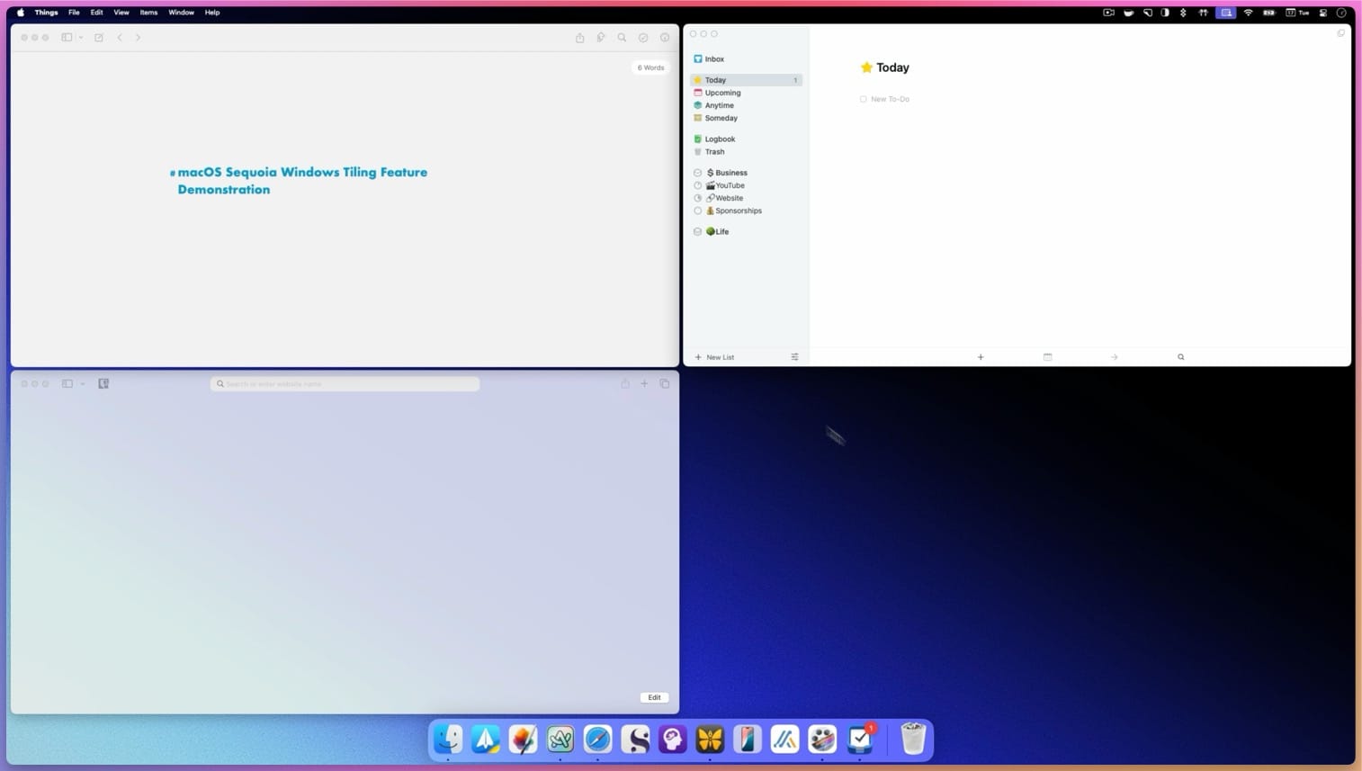Click the plus icon to create a new to-do
This screenshot has width=1362, height=771.
(980, 357)
